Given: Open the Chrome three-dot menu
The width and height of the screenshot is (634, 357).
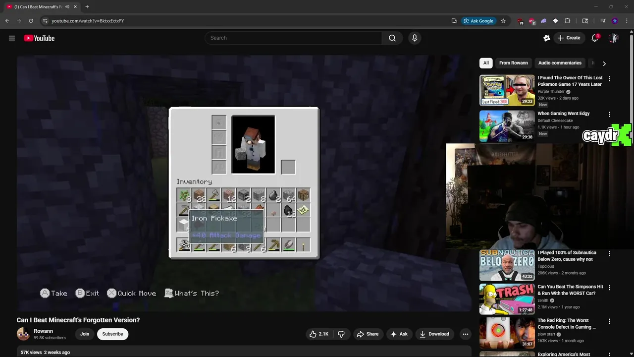Looking at the screenshot, I should click(x=627, y=21).
